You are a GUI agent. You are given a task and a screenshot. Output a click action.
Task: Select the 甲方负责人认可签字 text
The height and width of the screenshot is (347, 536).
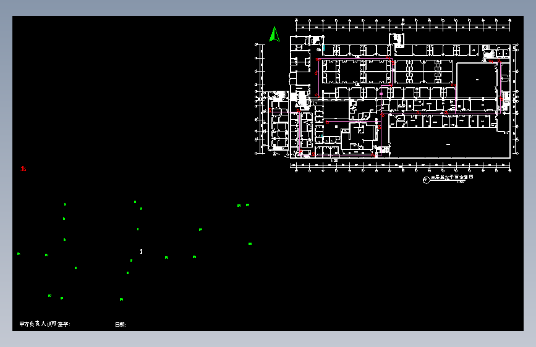[45, 324]
